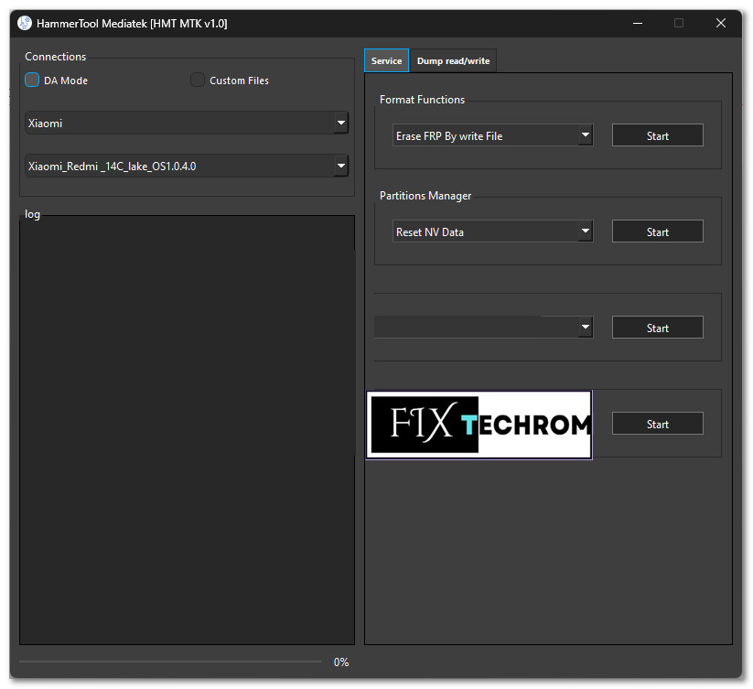Open the Reset NV Data dropdown
The width and height of the screenshot is (753, 689).
(493, 231)
